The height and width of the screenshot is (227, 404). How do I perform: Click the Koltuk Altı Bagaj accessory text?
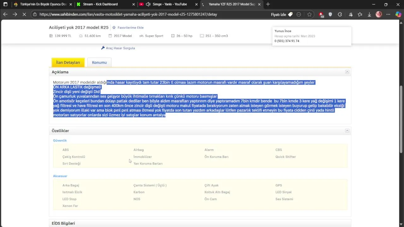(217, 192)
